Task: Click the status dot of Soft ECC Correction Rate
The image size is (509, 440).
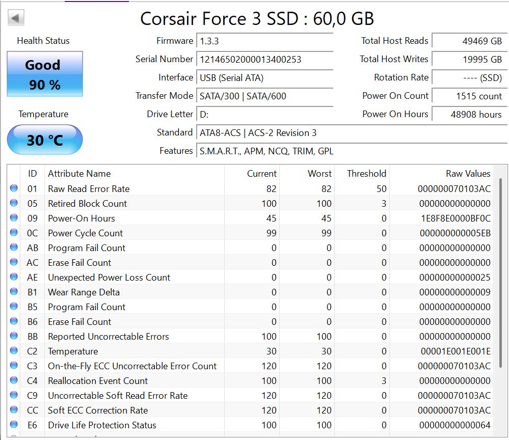Action: tap(14, 409)
